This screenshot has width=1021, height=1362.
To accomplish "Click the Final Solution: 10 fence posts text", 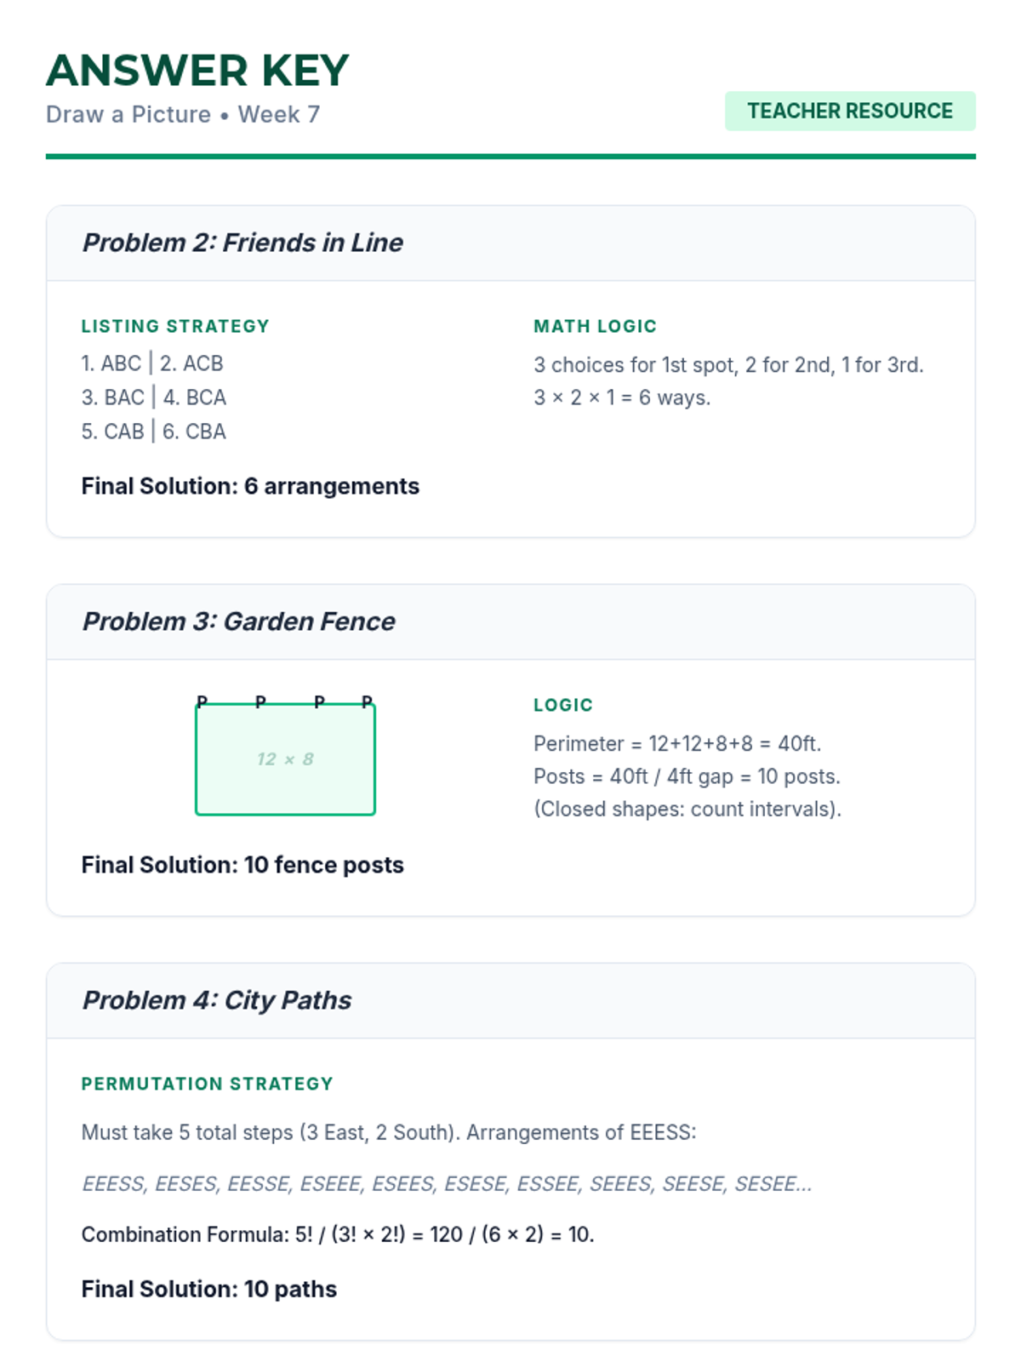I will tap(242, 866).
